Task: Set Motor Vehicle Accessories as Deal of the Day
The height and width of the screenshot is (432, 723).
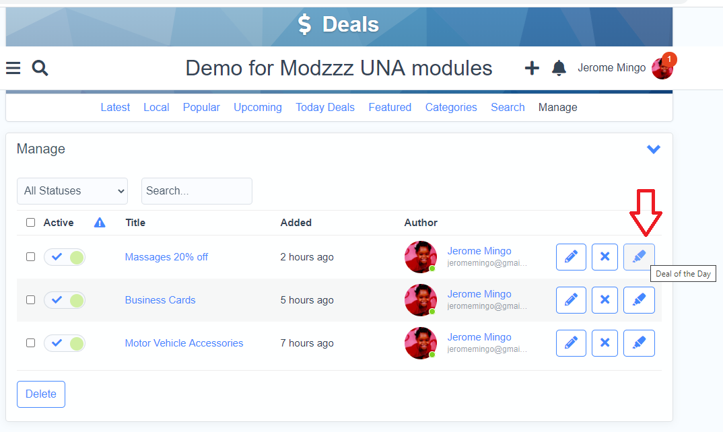Action: coord(639,343)
